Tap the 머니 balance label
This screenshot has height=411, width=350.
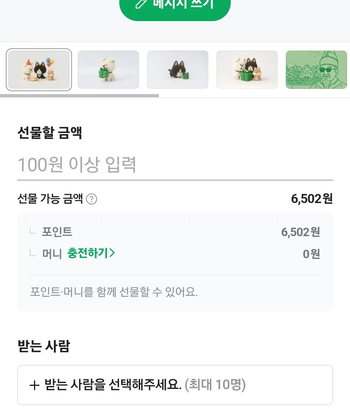tap(52, 253)
